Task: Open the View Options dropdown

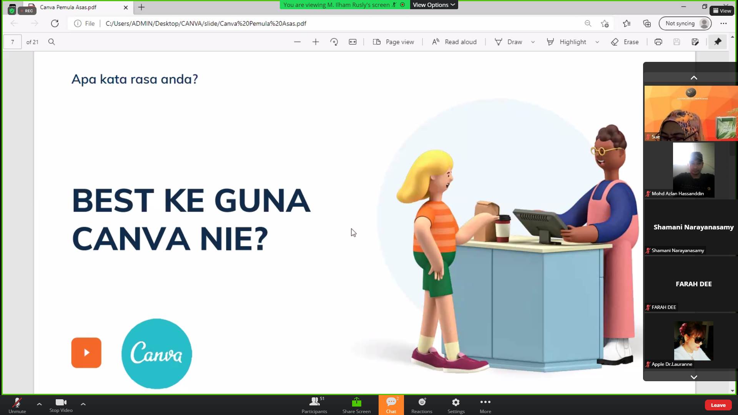Action: coord(434,5)
